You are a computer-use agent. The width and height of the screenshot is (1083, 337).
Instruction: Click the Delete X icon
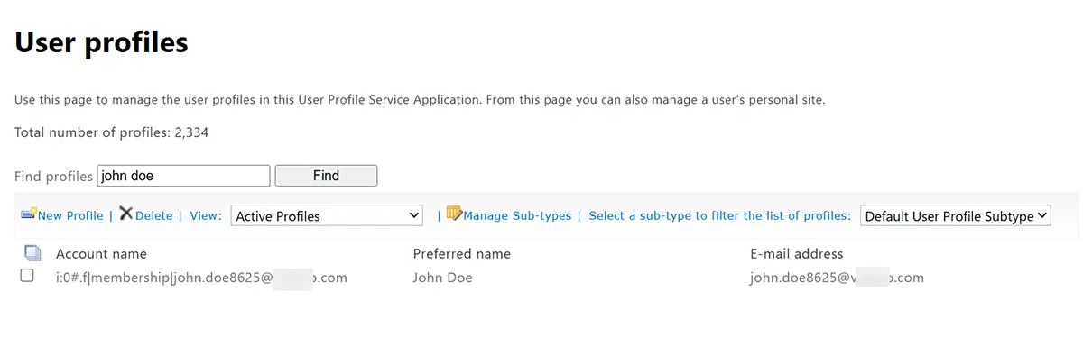click(x=126, y=214)
